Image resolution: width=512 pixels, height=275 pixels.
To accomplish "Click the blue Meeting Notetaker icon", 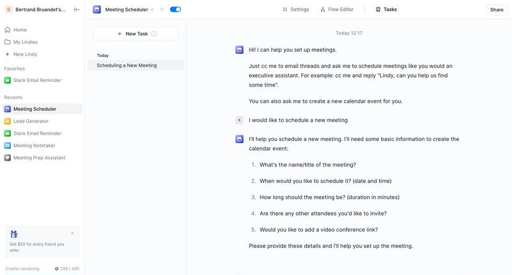I will pos(7,145).
